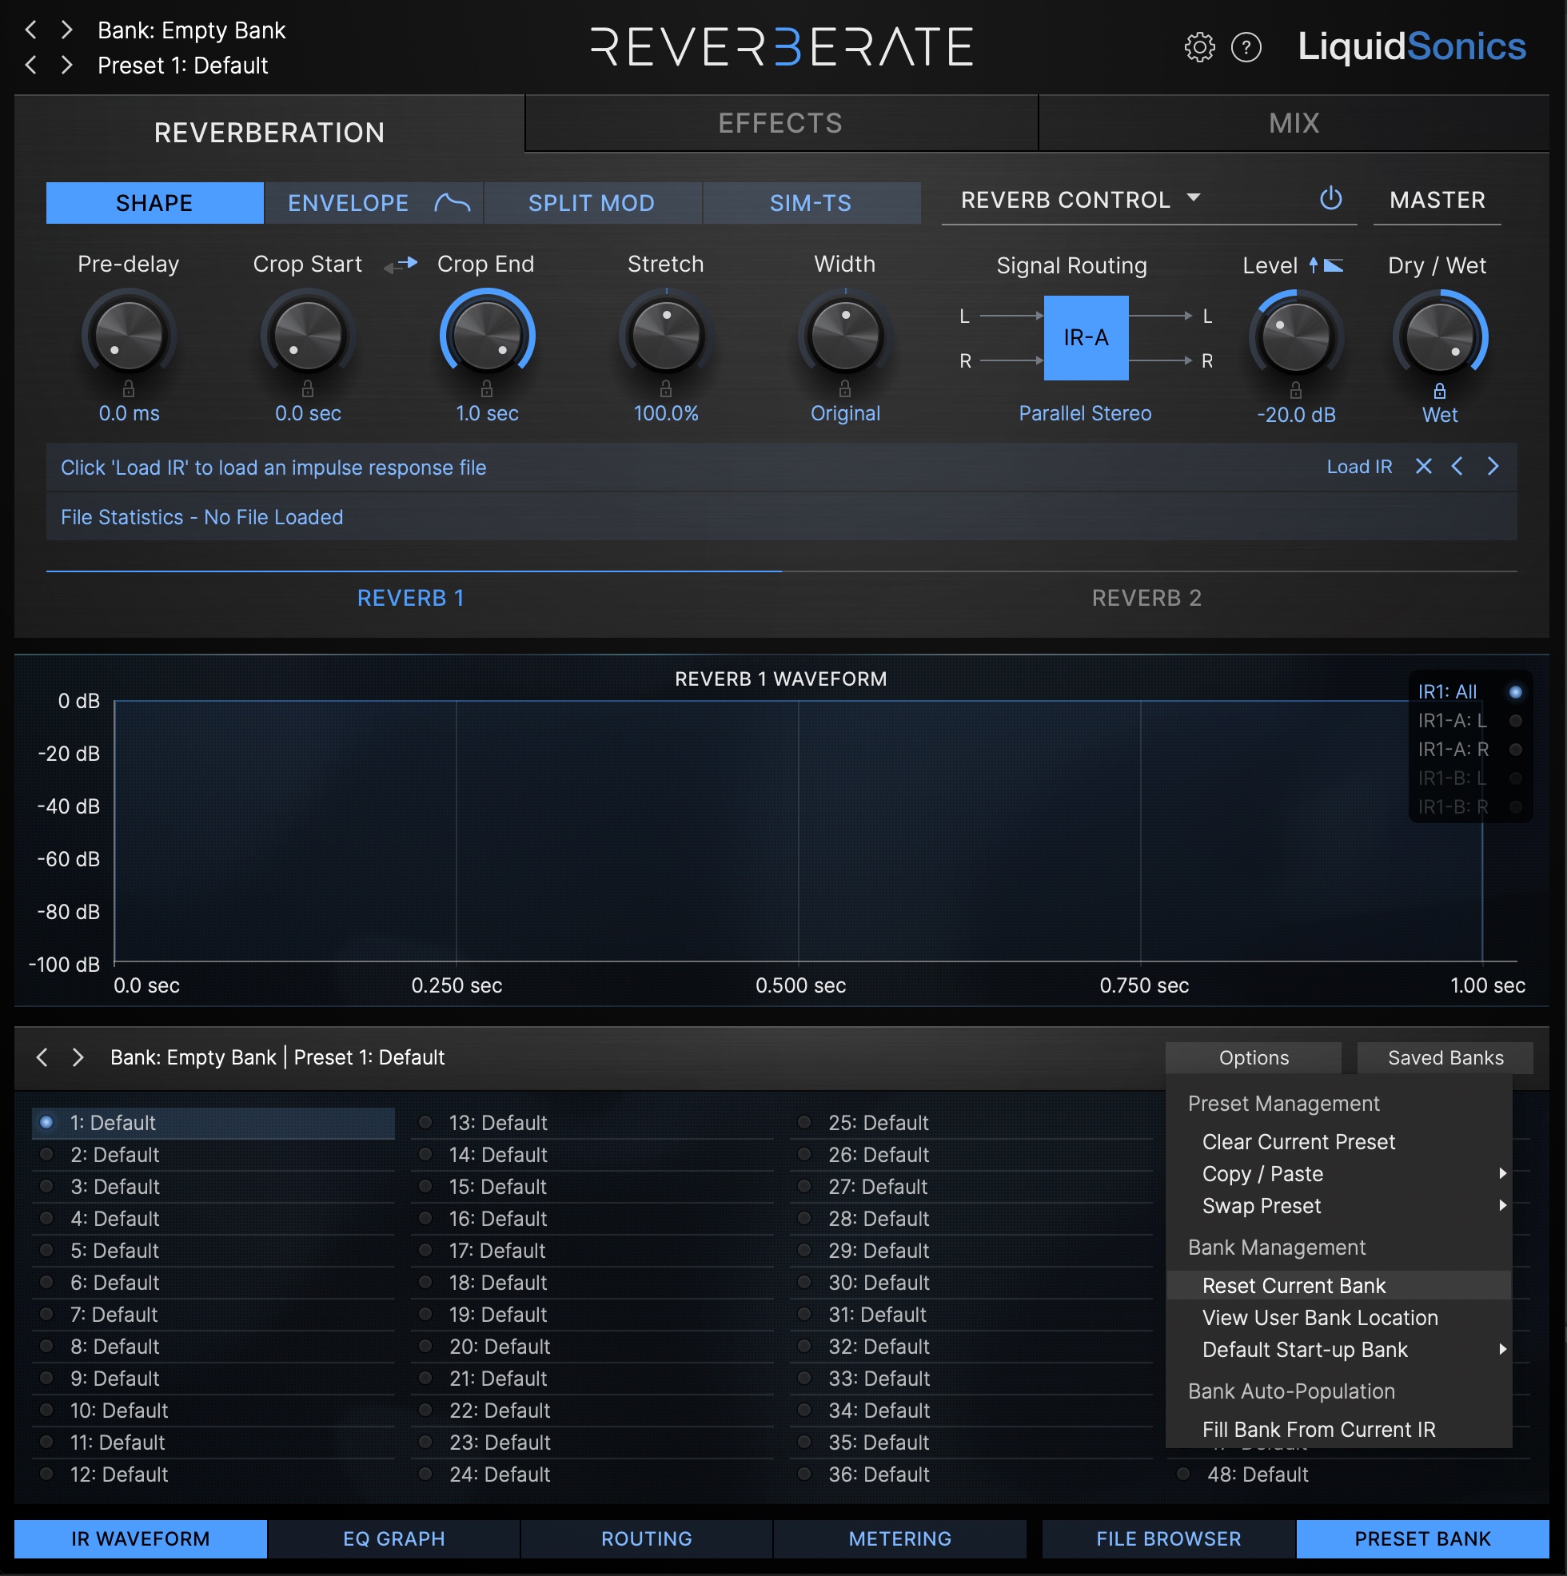The image size is (1567, 1576).
Task: Click the Stretch knob
Action: tap(666, 336)
